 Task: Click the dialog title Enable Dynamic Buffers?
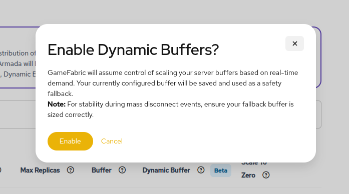133,49
